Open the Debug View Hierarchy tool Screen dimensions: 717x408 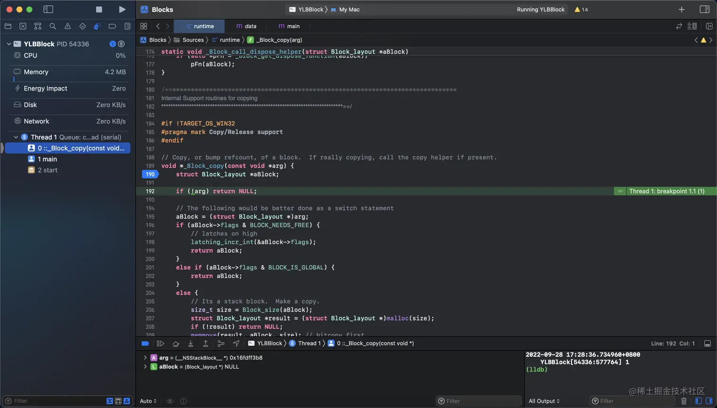221,343
